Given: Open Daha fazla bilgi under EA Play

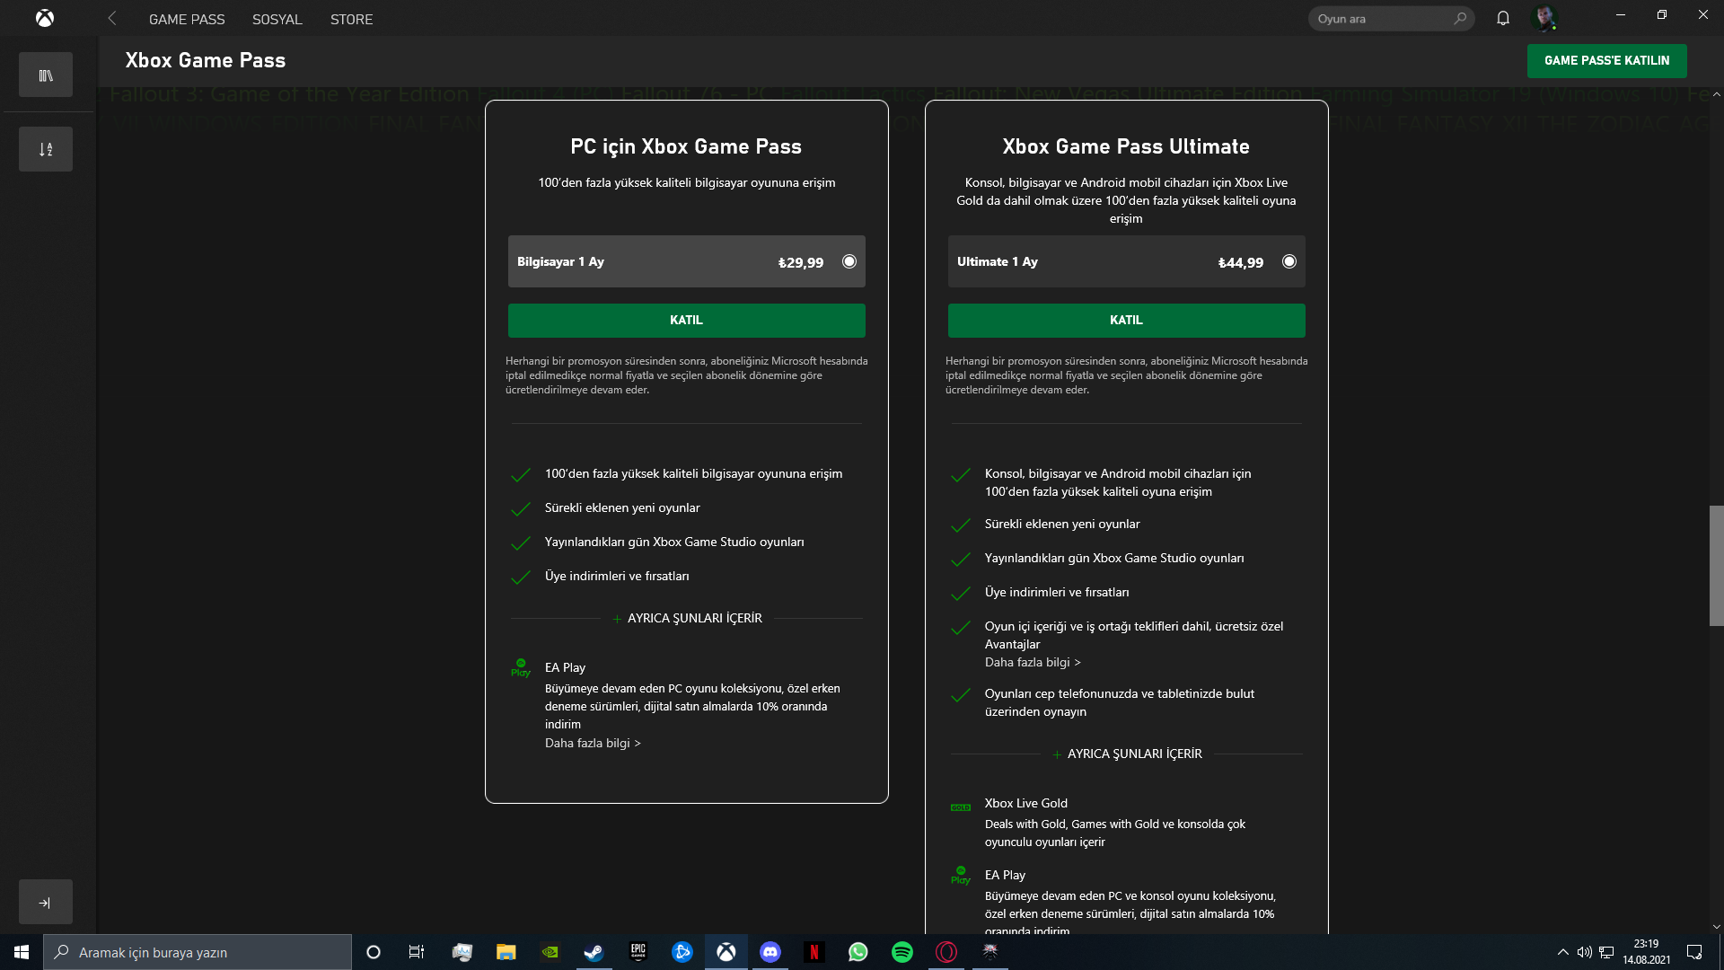Looking at the screenshot, I should point(593,743).
